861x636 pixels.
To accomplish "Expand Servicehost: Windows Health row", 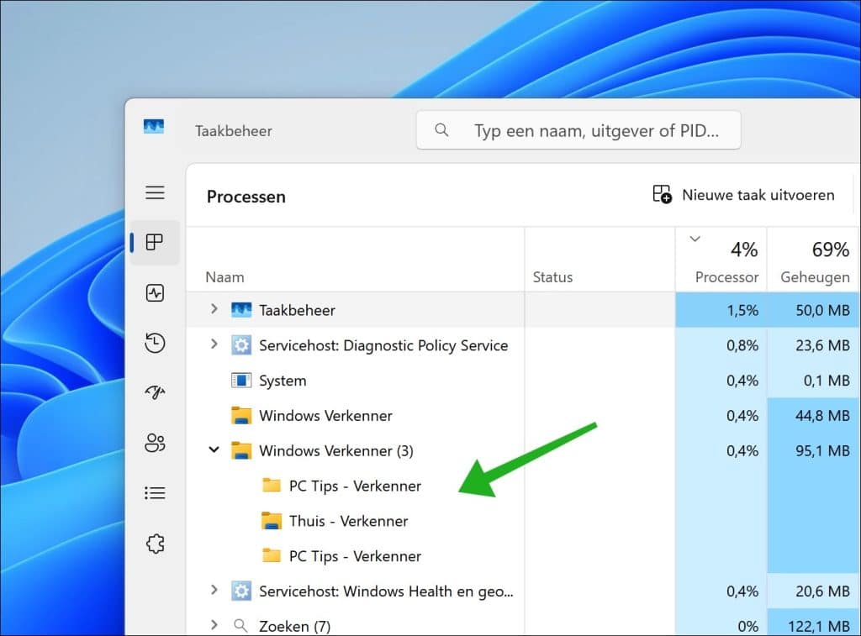I will point(214,591).
